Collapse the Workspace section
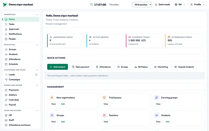Image resolution: width=209 pixels, height=131 pixels. pyautogui.click(x=37, y=15)
